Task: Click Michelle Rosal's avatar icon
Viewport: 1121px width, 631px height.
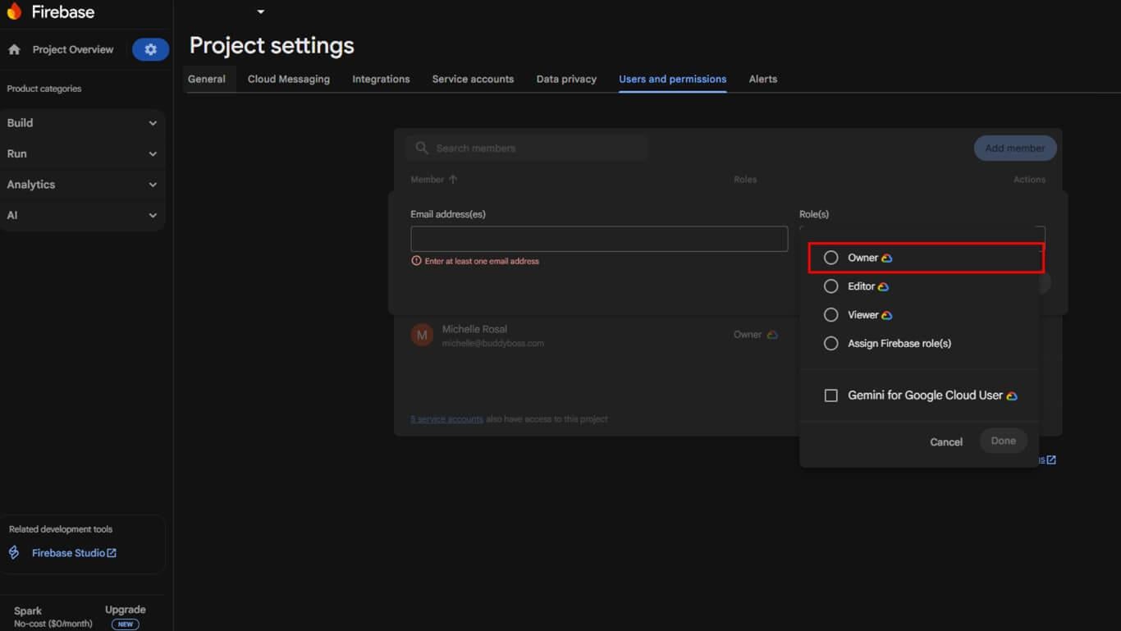Action: pos(422,335)
